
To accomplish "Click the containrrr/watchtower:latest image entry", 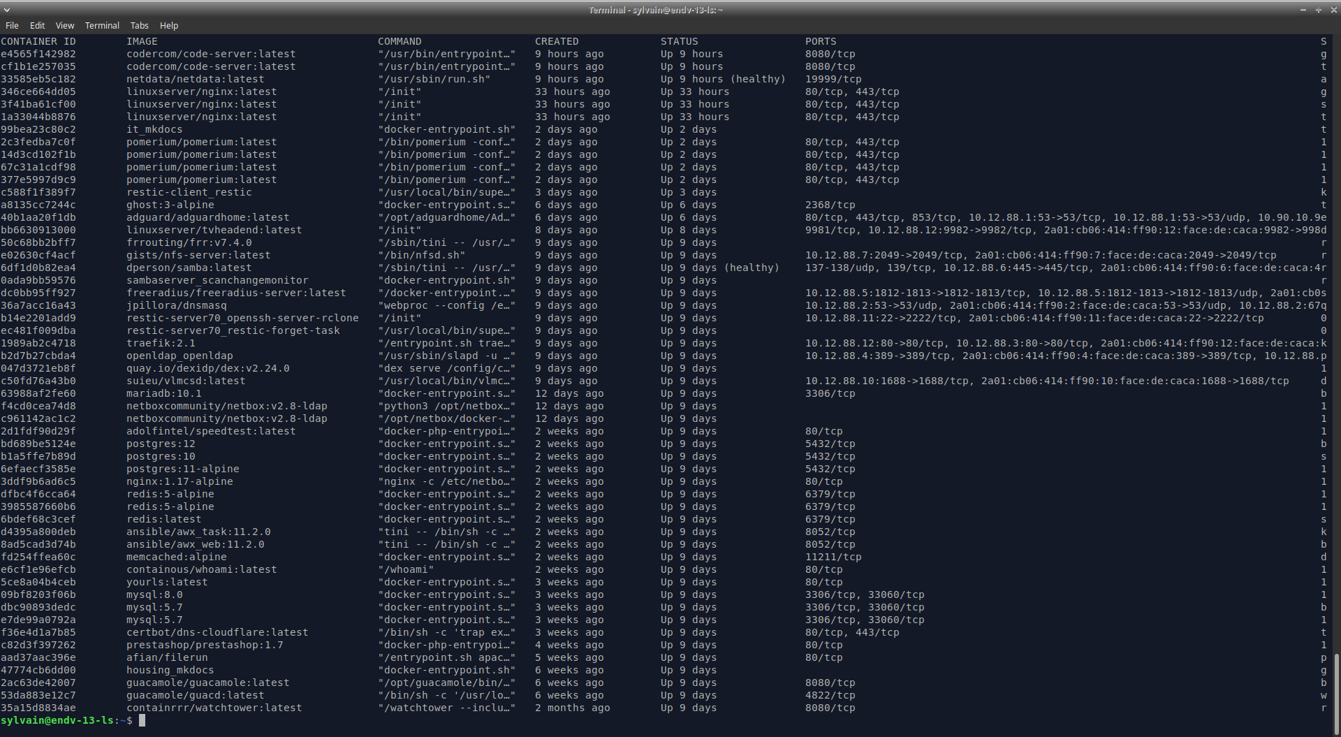I will pyautogui.click(x=214, y=708).
